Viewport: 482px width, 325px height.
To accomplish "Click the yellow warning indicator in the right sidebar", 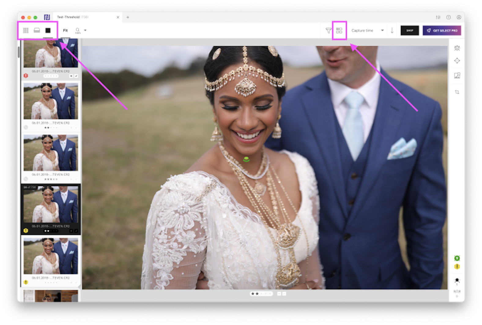I will 457,267.
